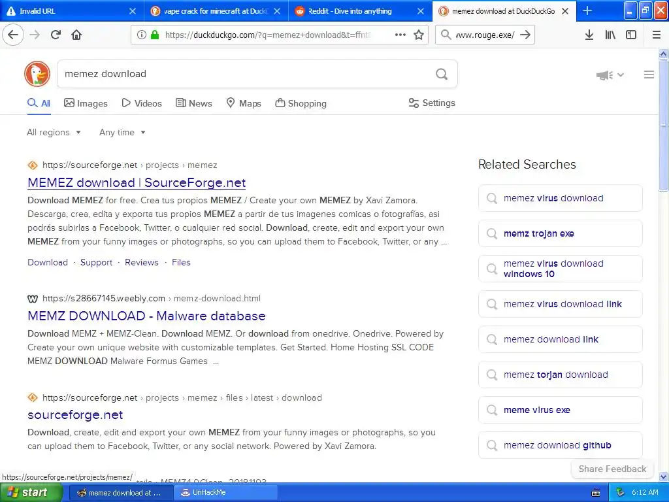This screenshot has height=502, width=669.
Task: Toggle the sidebar view icon
Action: (631, 35)
